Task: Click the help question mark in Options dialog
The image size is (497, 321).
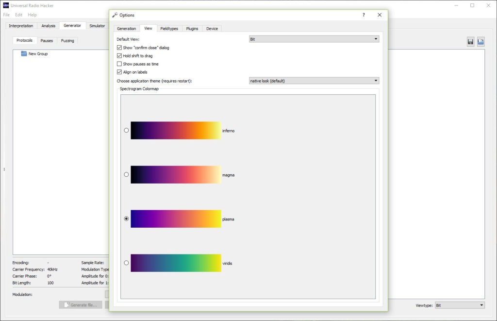Action: [364, 15]
